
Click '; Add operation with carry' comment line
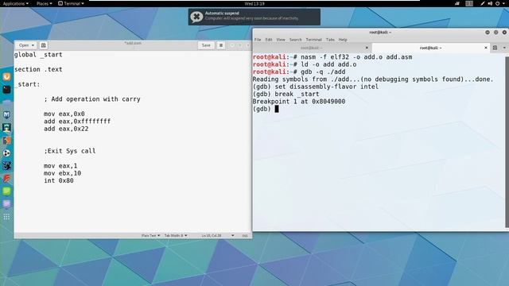click(92, 99)
